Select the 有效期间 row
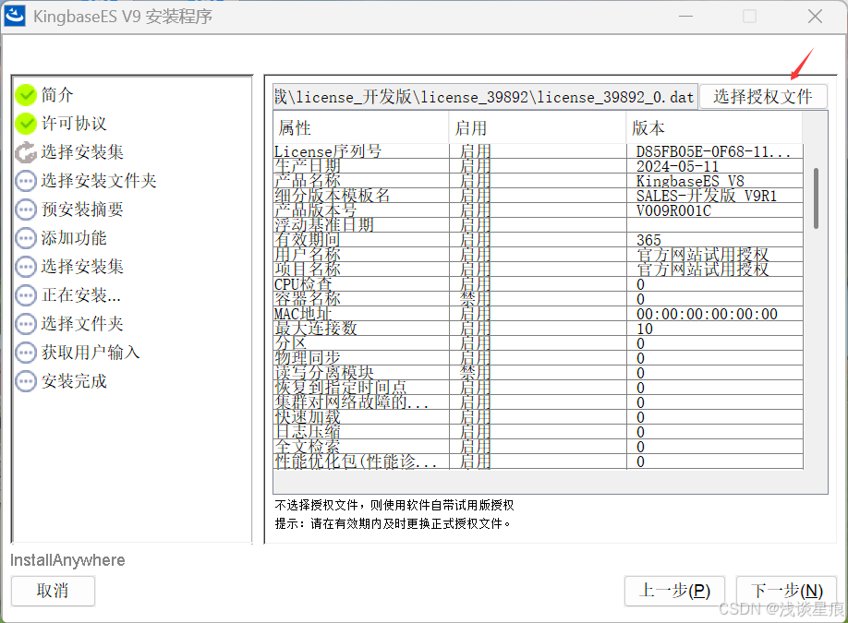This screenshot has width=848, height=623. point(539,240)
